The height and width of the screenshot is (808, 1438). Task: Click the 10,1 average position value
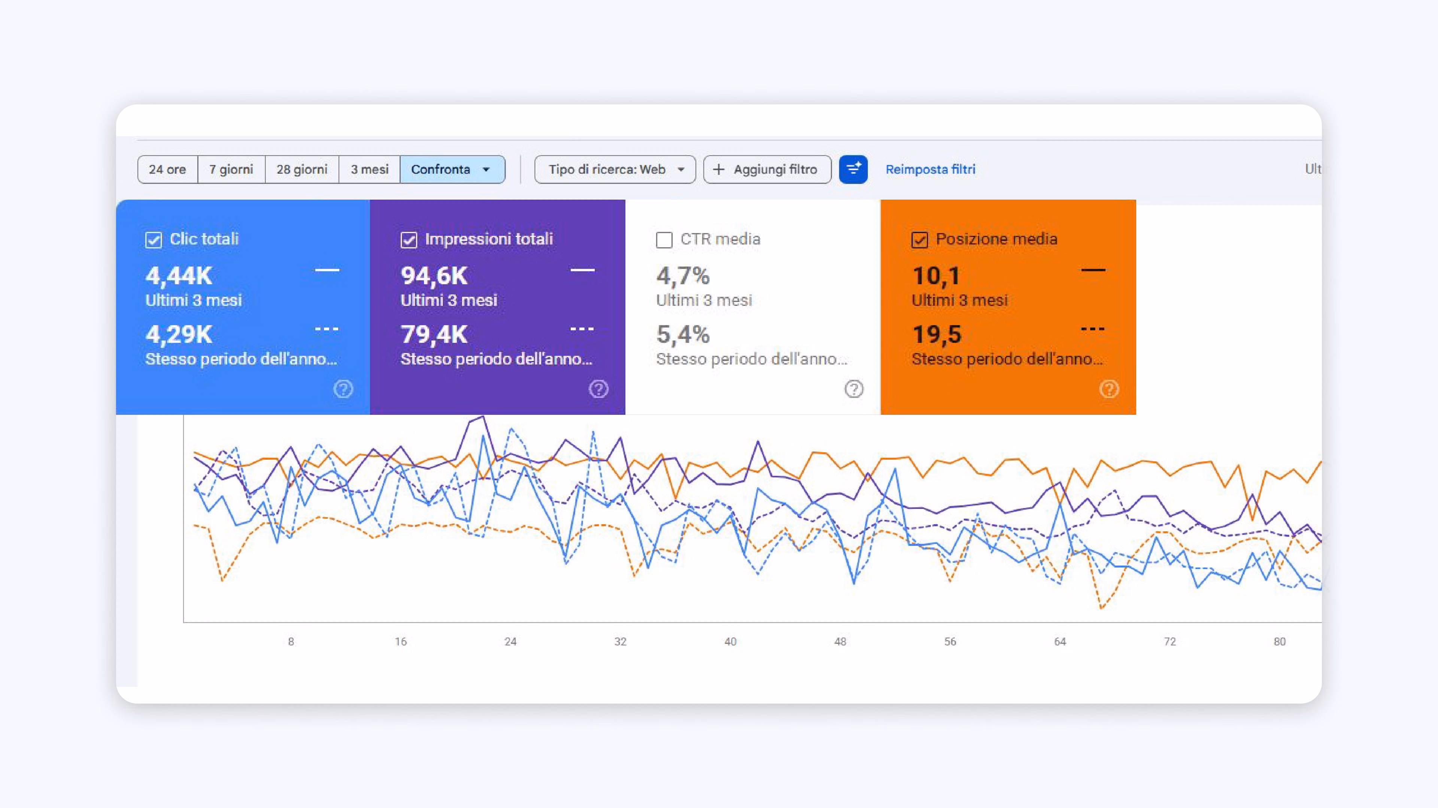click(x=935, y=276)
